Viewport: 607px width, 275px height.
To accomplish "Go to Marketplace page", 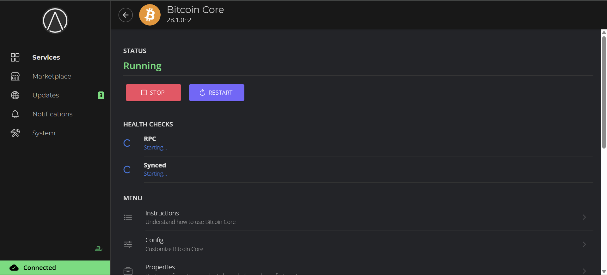I will (52, 76).
